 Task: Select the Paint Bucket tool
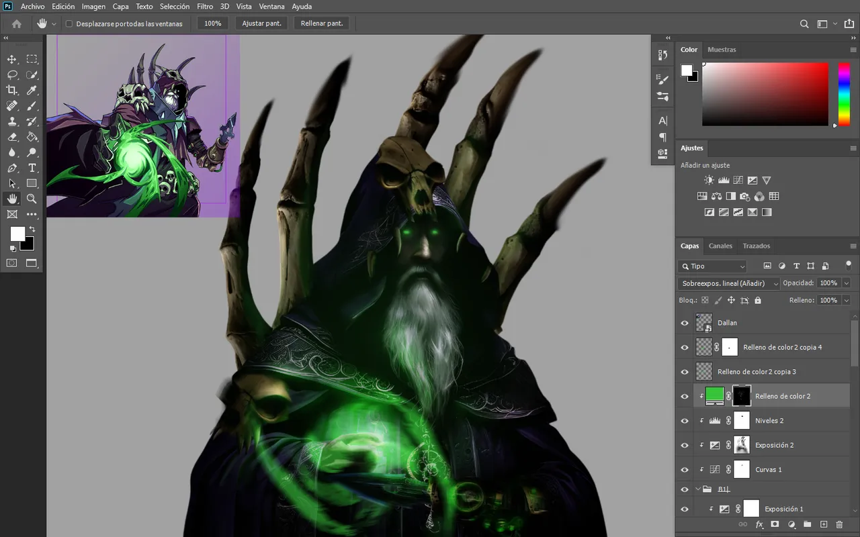pos(32,137)
